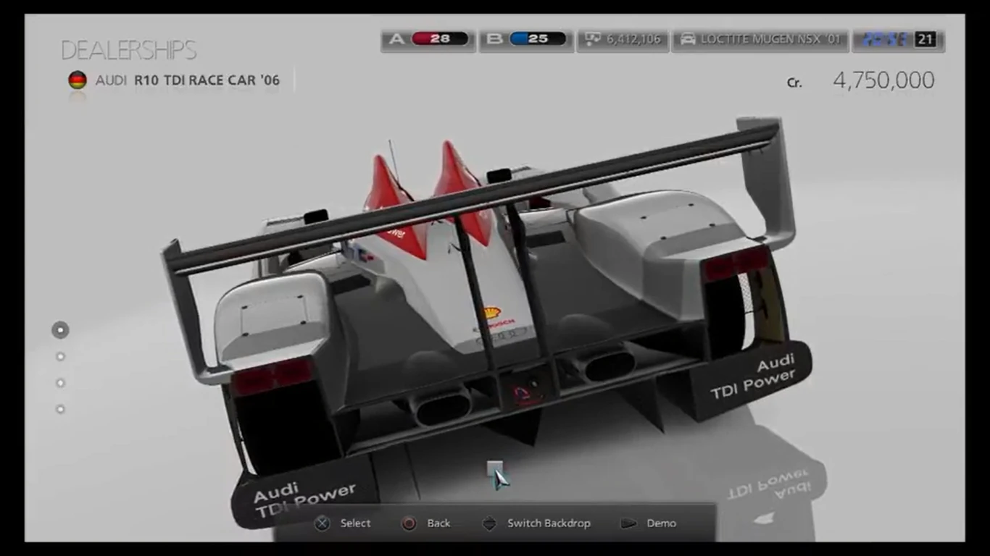Click the R10 TDI RACE CAR '06 title
Image resolution: width=990 pixels, height=556 pixels.
click(207, 80)
